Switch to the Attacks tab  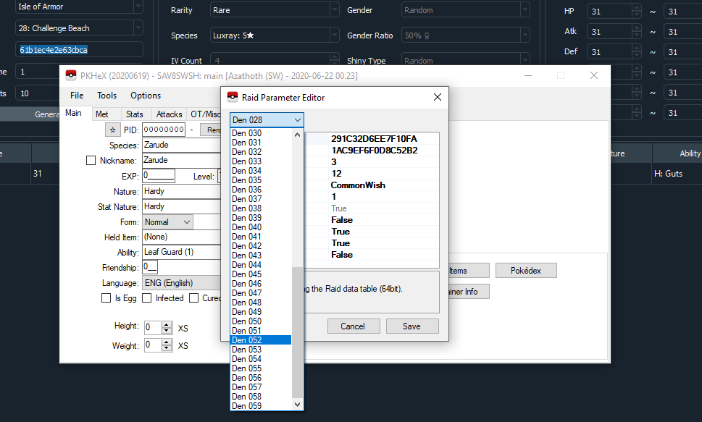click(169, 114)
